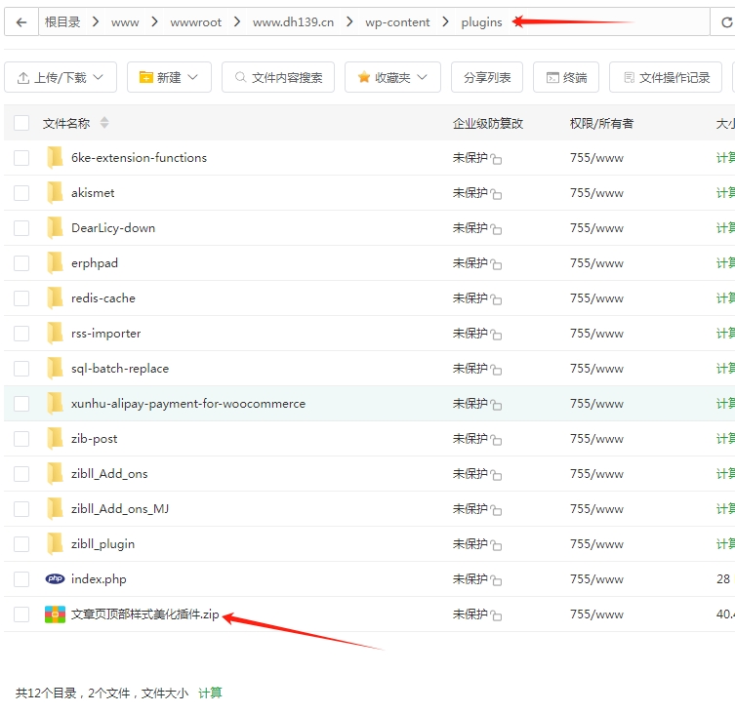This screenshot has width=735, height=713.
Task: Click 未保护 status for zibll_plugin row
Action: [470, 544]
